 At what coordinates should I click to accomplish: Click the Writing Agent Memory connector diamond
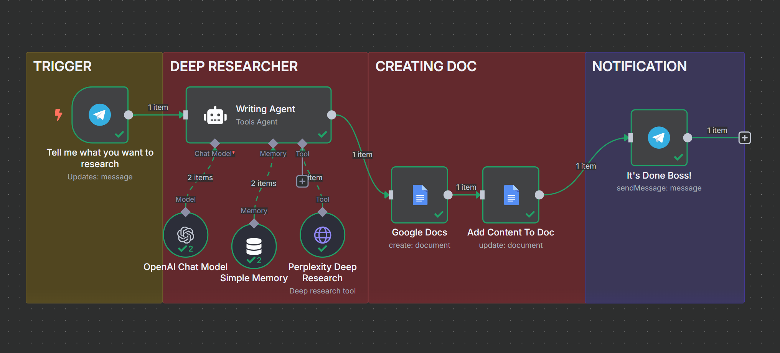point(273,144)
